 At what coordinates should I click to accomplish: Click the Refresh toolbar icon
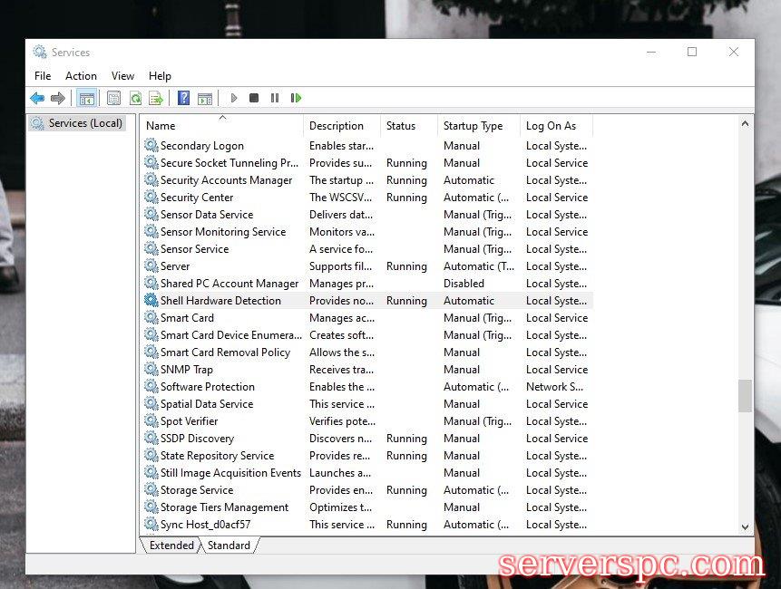[135, 98]
